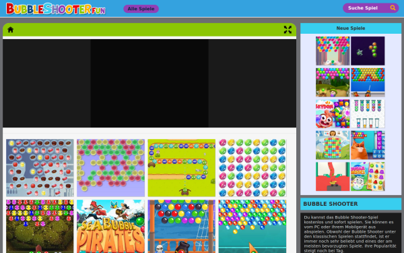This screenshot has height=253, width=404.
Task: Open the pink-blue hexagon bubbles sidebar game
Action: click(x=333, y=51)
